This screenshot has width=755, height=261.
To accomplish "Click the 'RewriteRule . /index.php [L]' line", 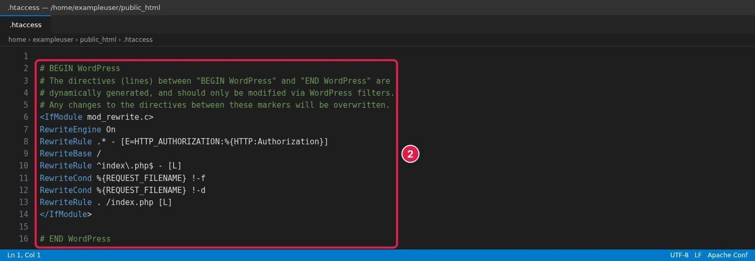I will coord(106,202).
